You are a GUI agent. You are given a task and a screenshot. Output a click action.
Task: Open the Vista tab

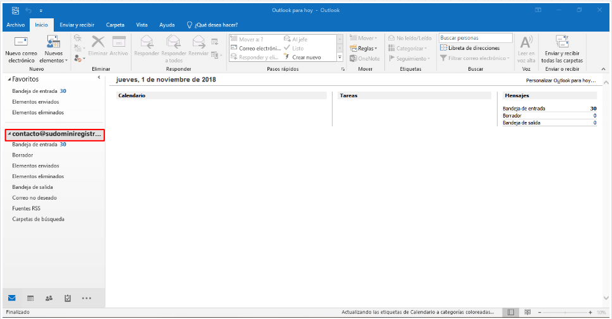tap(142, 25)
